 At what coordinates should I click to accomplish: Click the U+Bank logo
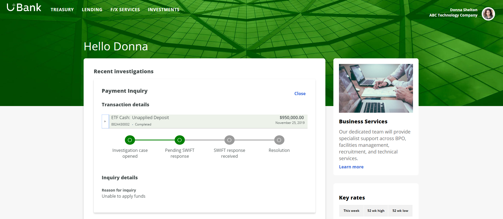coord(24,8)
